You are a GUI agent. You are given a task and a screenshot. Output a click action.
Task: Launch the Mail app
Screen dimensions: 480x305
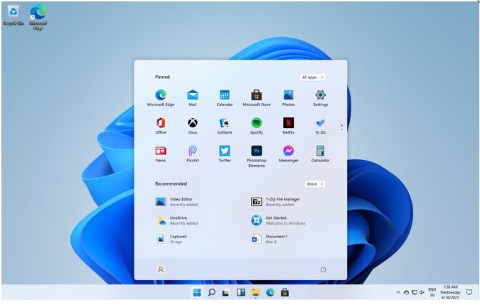[193, 98]
